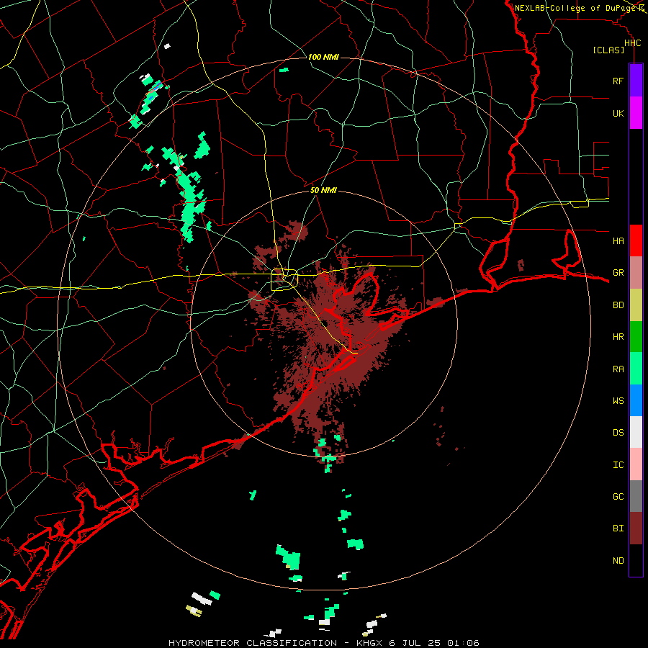Click the BI dark red legend swatch
Image resolution: width=648 pixels, height=648 pixels.
tap(636, 528)
